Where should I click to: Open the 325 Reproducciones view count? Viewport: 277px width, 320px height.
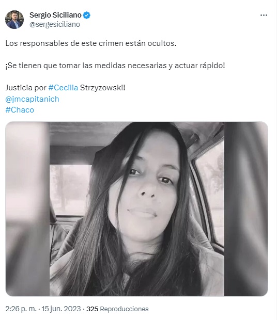point(117,309)
